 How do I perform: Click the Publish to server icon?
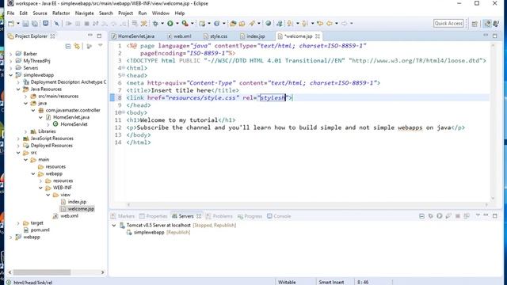pos(467,216)
